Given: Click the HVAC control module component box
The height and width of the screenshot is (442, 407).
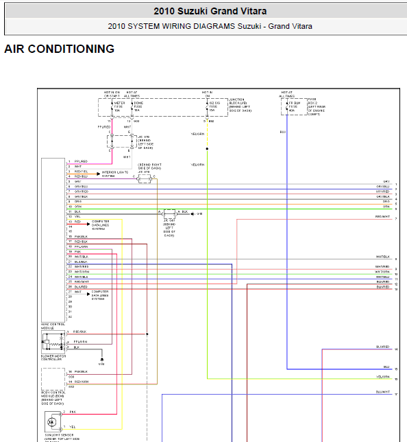Looking at the screenshot, I should (x=53, y=240).
